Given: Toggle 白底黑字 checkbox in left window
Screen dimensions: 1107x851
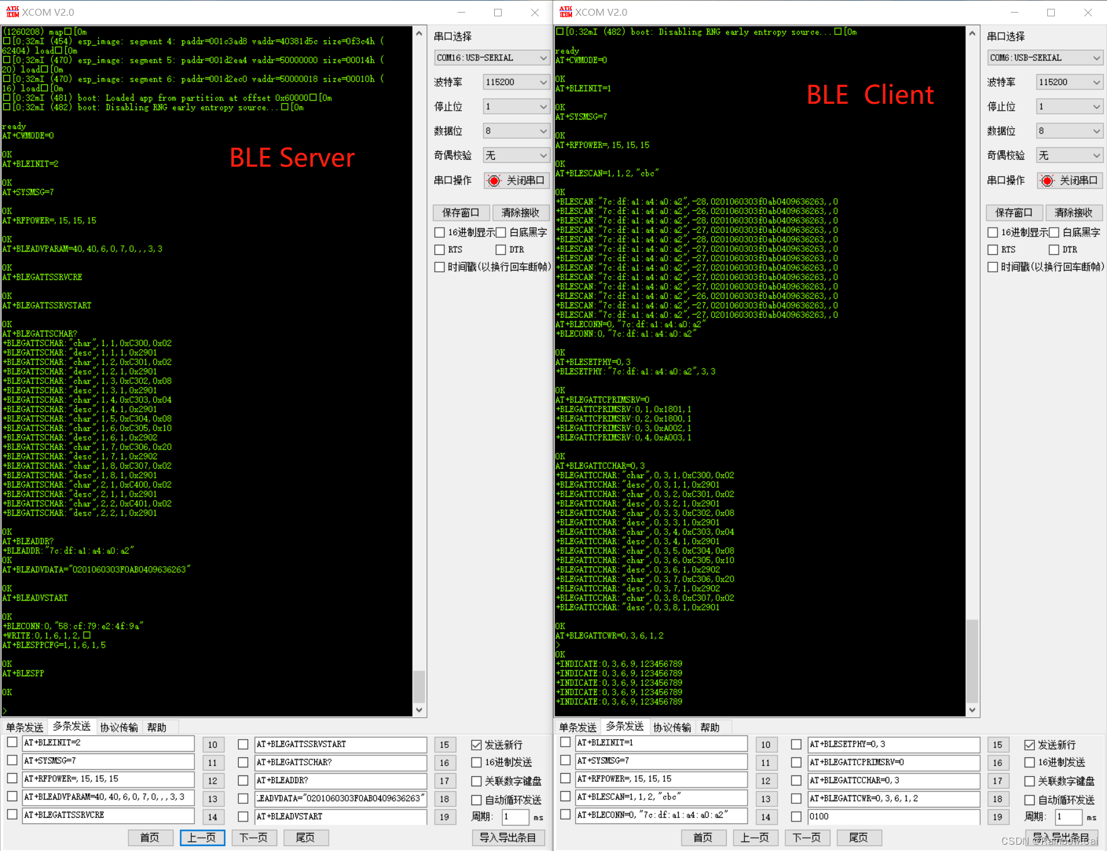Looking at the screenshot, I should (x=501, y=233).
